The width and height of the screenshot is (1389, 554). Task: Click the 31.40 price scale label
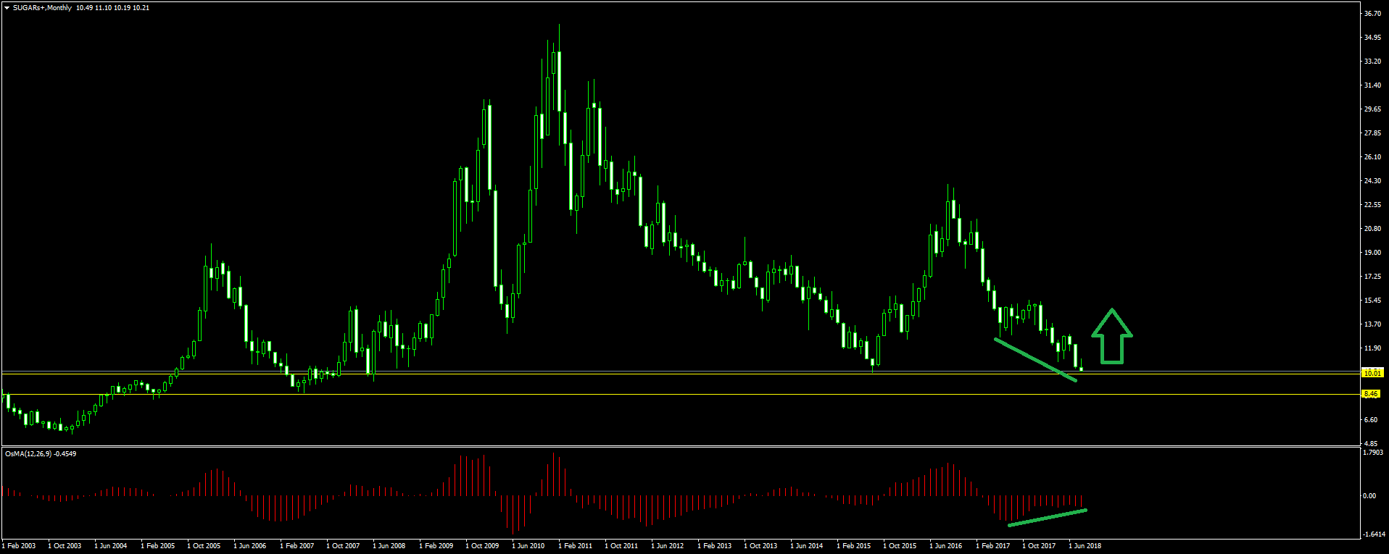click(1372, 85)
